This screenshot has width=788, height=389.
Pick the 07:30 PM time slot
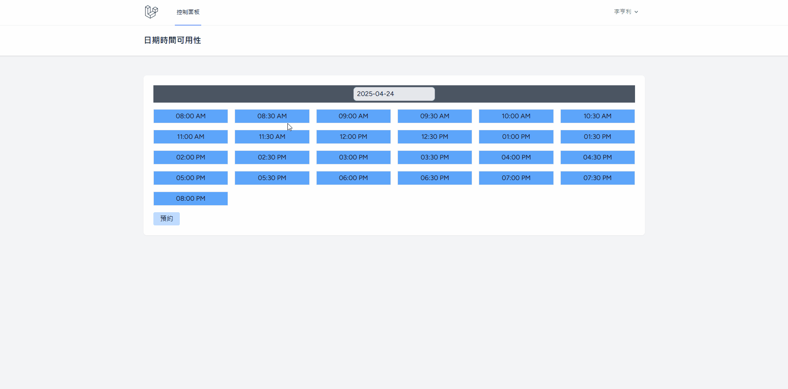tap(597, 178)
